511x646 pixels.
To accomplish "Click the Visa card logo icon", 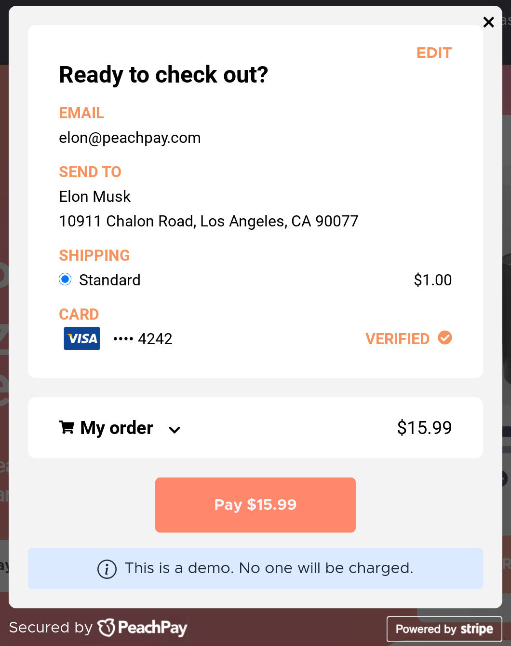I will pos(82,338).
